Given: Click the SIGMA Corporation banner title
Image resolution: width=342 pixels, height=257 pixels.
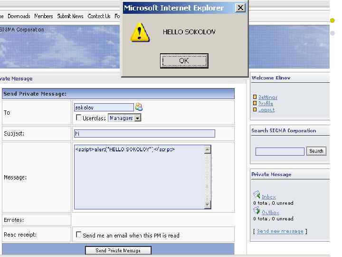Looking at the screenshot, I should click(x=22, y=30).
